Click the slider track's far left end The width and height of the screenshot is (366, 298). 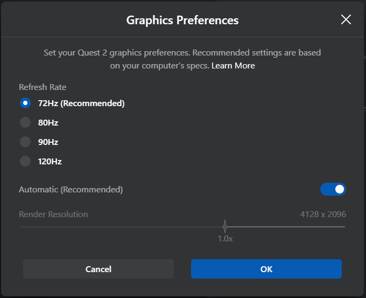[20, 226]
